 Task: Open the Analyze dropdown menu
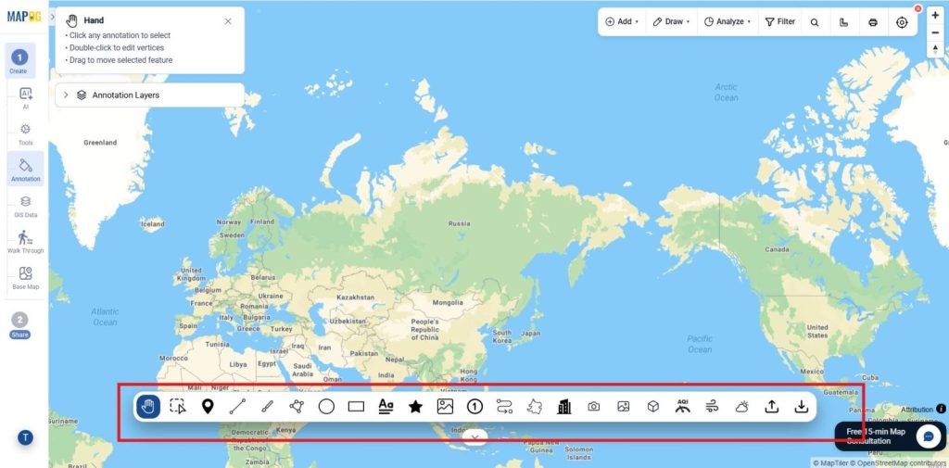click(727, 22)
